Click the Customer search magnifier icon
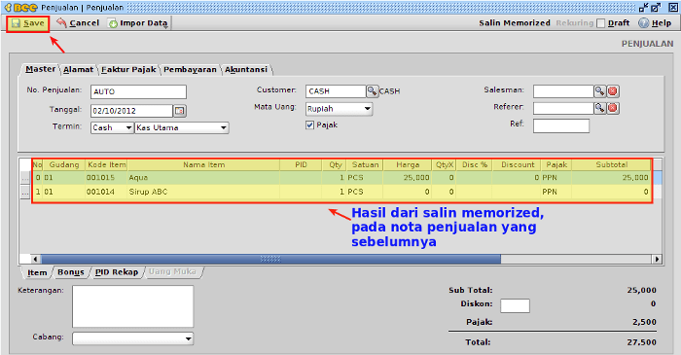The image size is (681, 355). point(373,90)
